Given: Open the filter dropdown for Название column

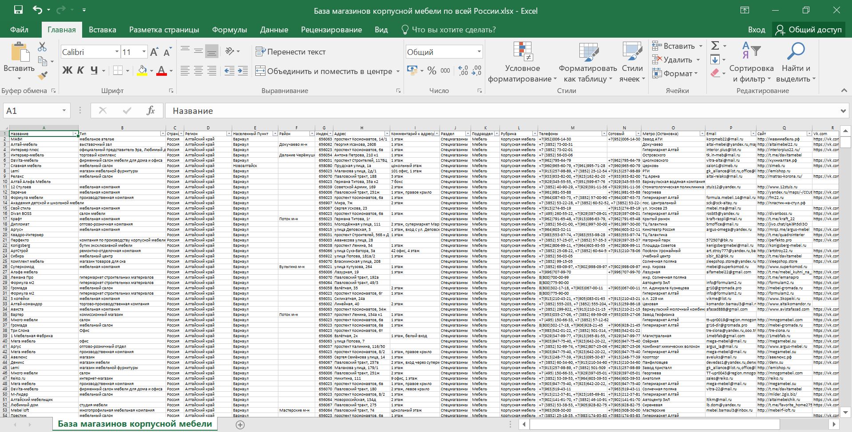Looking at the screenshot, I should (75, 134).
